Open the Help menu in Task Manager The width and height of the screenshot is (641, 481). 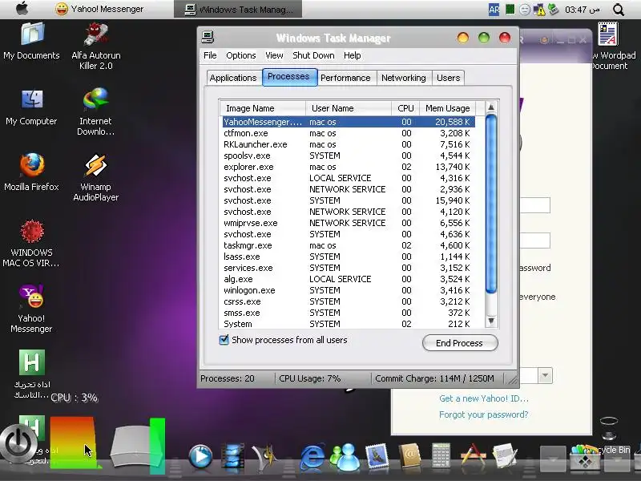(x=352, y=55)
